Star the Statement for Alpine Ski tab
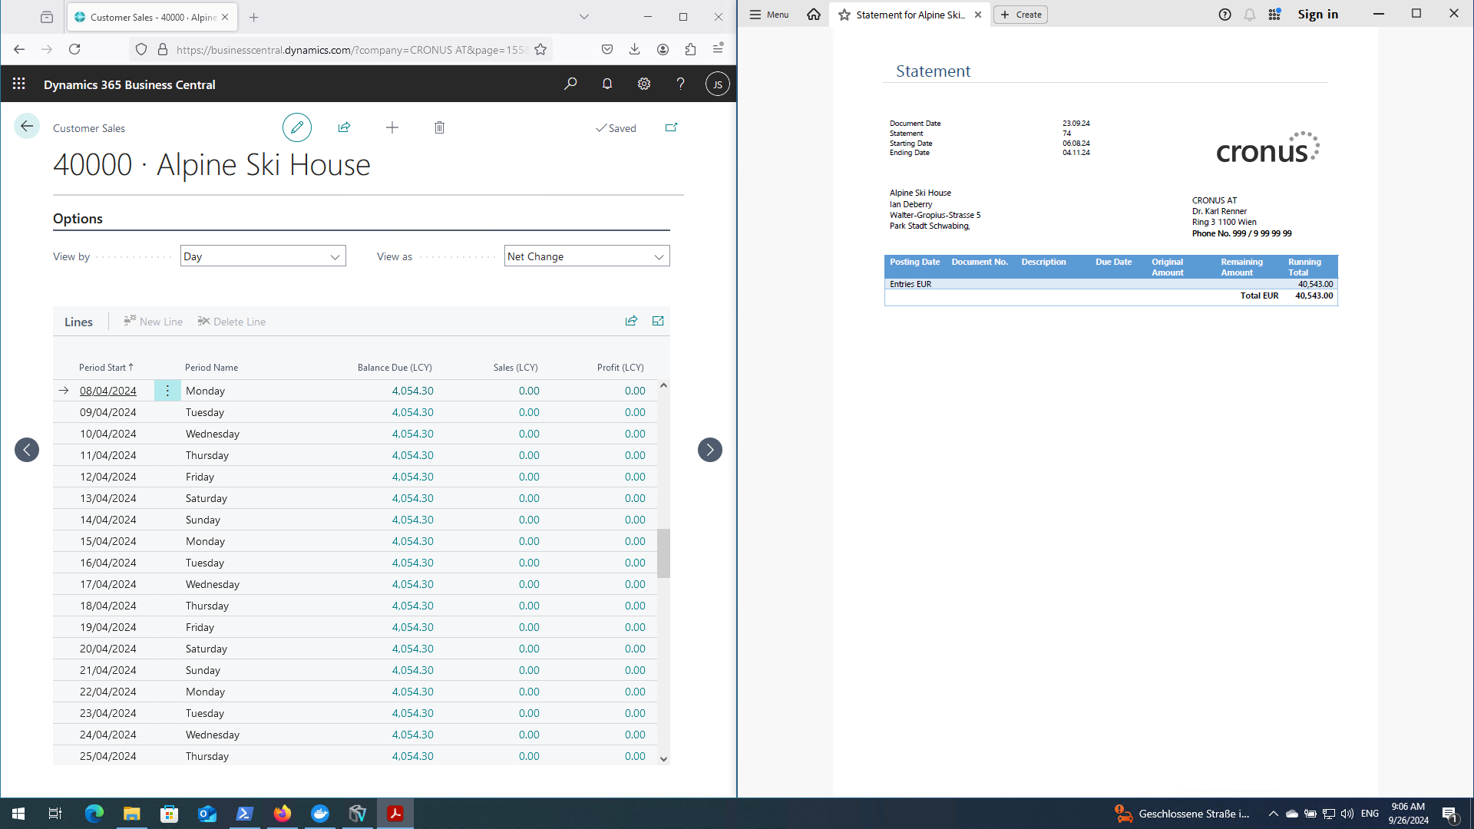 click(844, 15)
